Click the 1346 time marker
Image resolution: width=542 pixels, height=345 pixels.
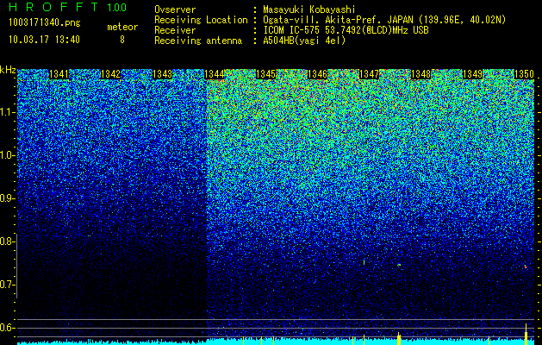(318, 74)
